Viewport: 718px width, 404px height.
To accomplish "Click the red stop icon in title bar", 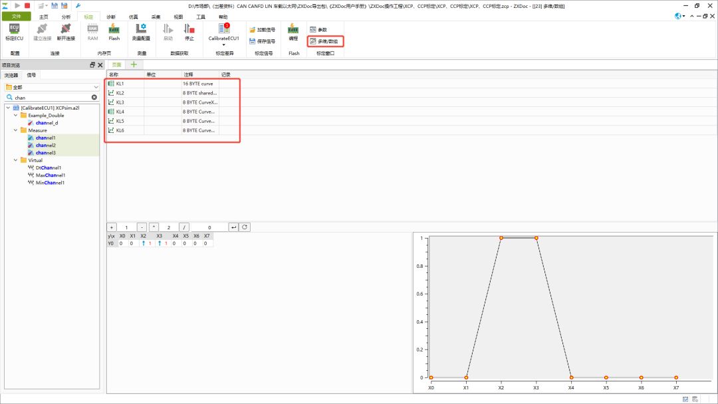I will [27, 5].
